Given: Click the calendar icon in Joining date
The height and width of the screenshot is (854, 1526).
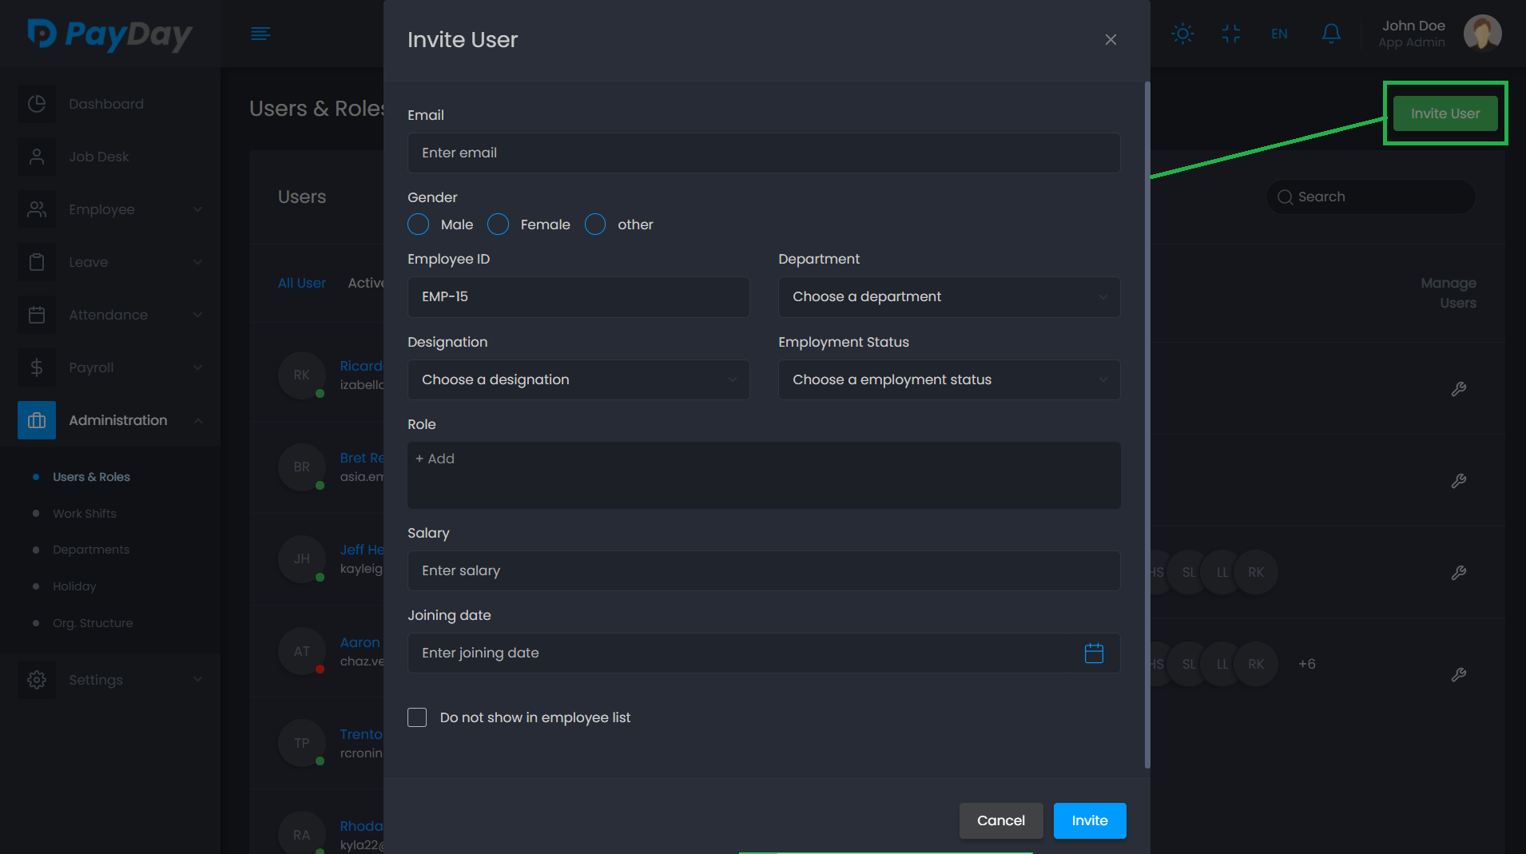Looking at the screenshot, I should (x=1094, y=653).
